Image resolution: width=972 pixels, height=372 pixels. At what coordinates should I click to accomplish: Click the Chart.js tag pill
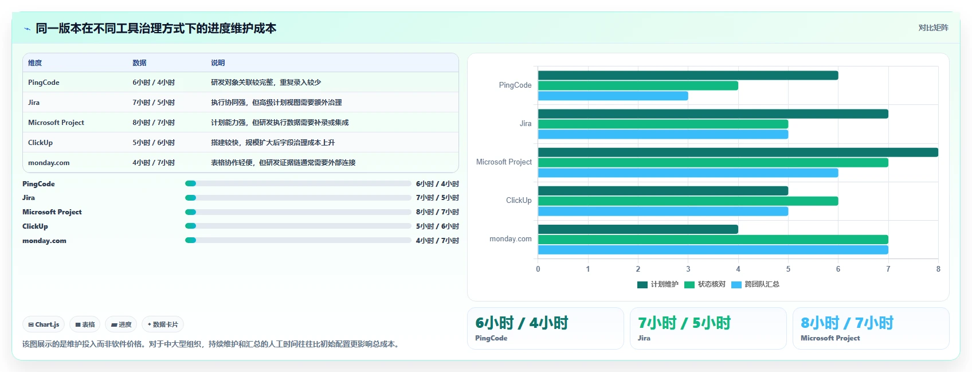click(x=44, y=324)
